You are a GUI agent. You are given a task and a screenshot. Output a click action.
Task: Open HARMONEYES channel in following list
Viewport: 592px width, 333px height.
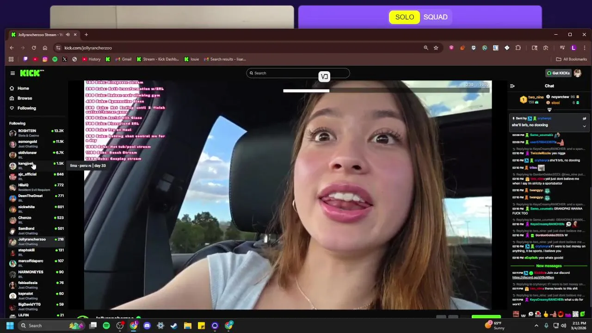tap(37, 274)
